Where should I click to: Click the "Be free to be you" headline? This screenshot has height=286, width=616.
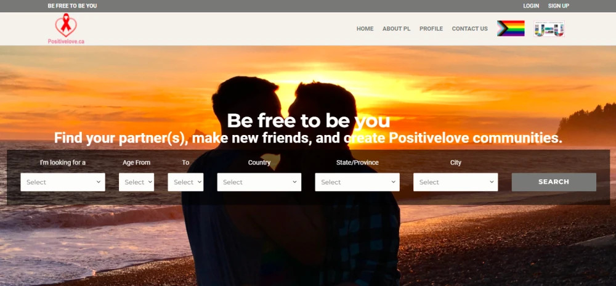[x=309, y=121]
